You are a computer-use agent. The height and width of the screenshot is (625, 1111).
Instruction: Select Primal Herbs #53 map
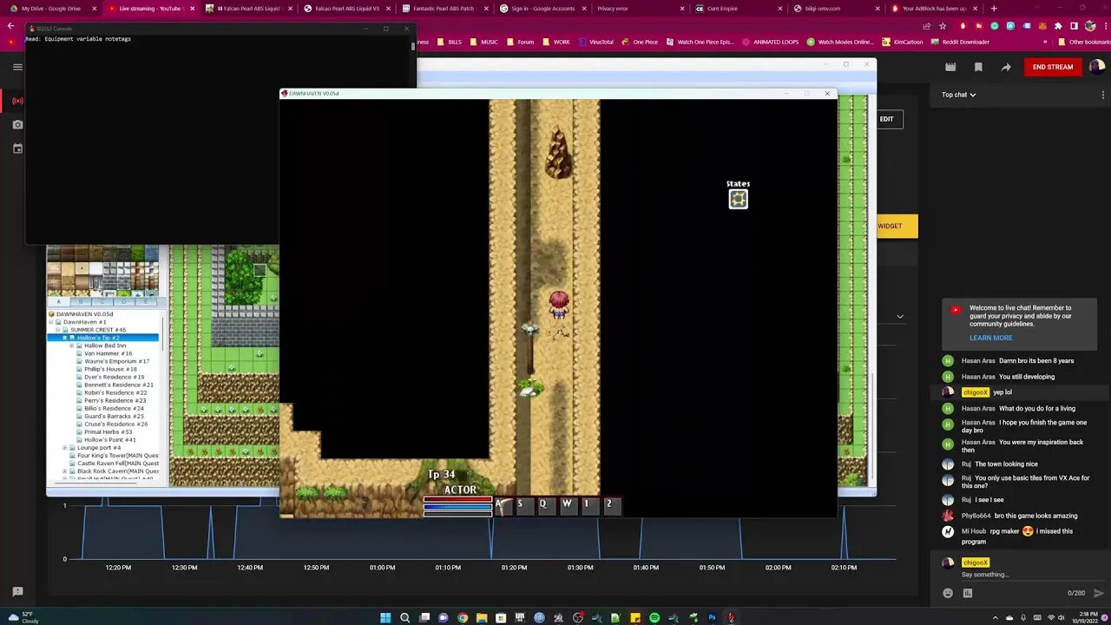click(108, 432)
